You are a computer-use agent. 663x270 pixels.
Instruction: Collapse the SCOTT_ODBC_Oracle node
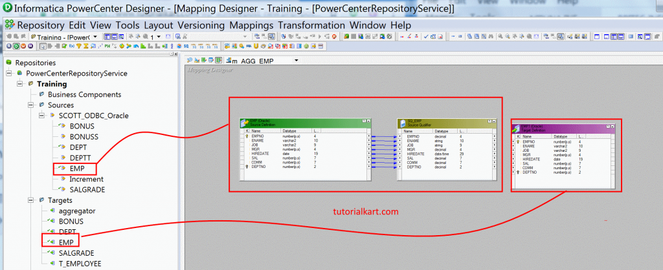click(x=41, y=116)
